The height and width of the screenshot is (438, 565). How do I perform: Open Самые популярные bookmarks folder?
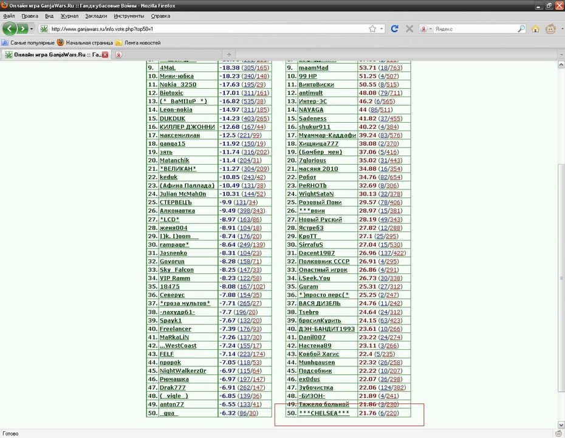(28, 43)
